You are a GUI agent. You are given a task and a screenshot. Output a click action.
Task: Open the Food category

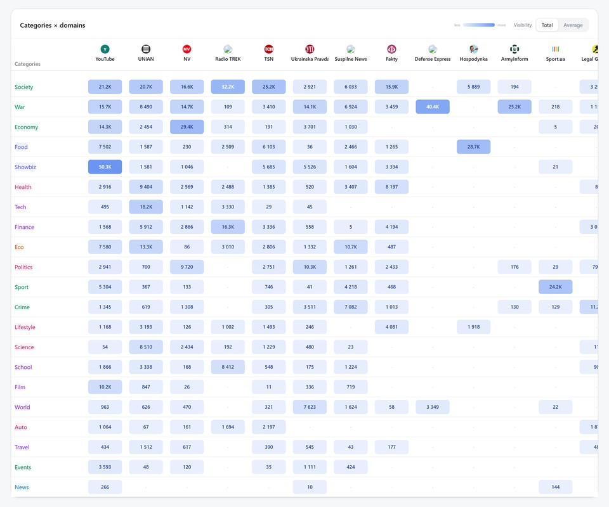[x=21, y=147]
